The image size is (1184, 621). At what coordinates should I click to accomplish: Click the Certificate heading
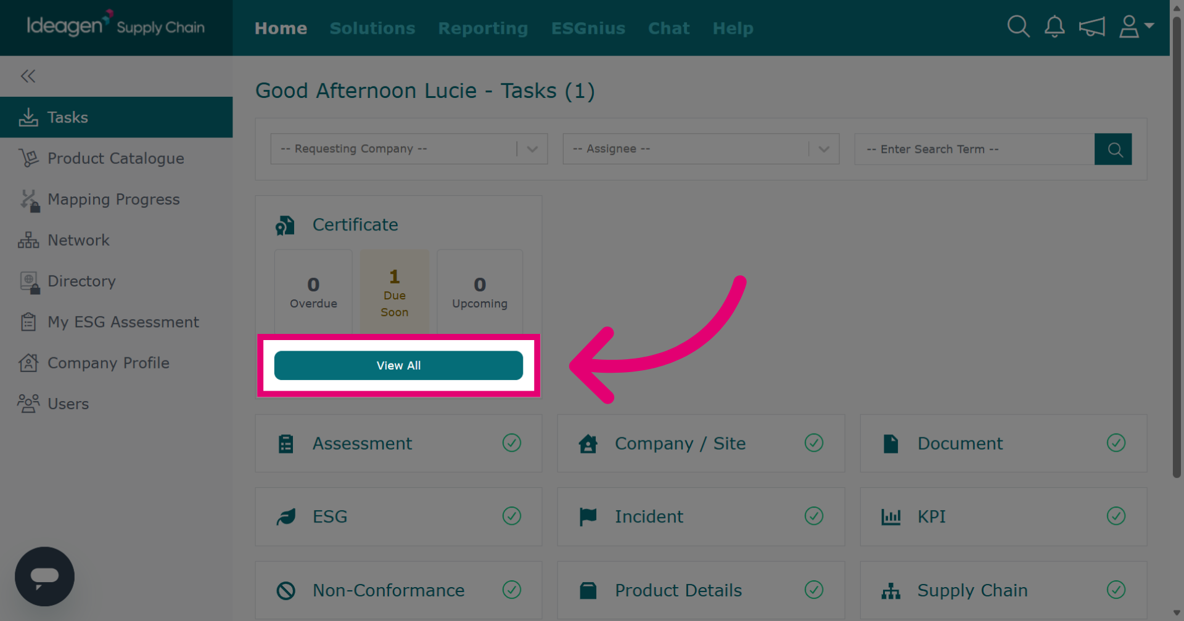[x=355, y=225]
